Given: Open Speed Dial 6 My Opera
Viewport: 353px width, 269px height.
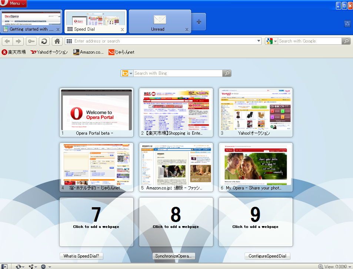Looking at the screenshot, I should coord(256,167).
